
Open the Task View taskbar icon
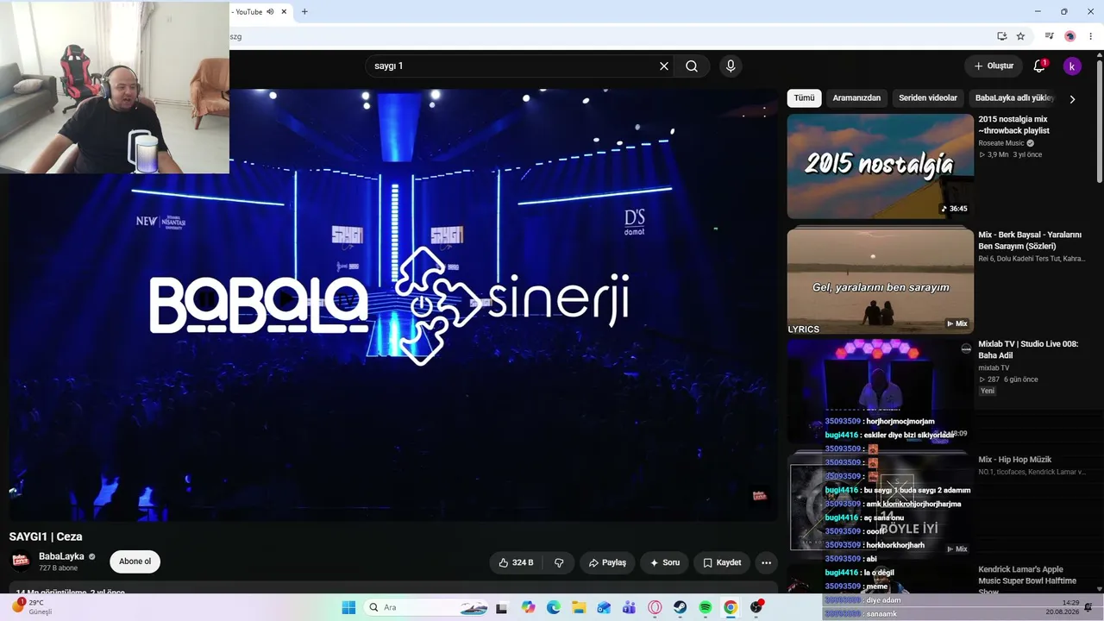(x=501, y=607)
